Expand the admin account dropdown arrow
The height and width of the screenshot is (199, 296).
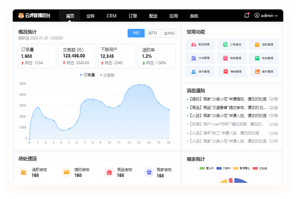click(x=276, y=16)
